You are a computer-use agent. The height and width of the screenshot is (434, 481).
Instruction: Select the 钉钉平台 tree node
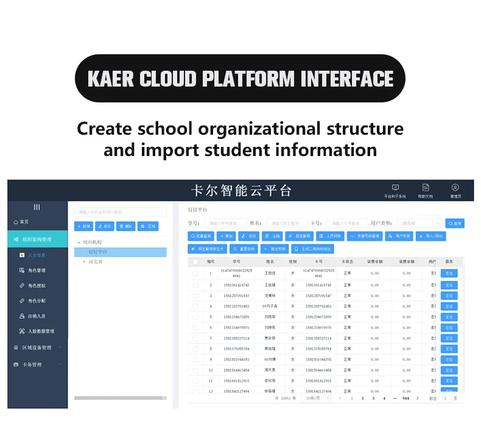121,252
